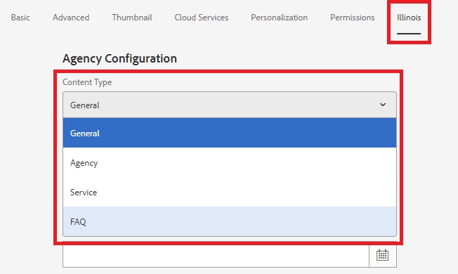
Task: Select the Cloud Services tab
Action: pos(201,18)
